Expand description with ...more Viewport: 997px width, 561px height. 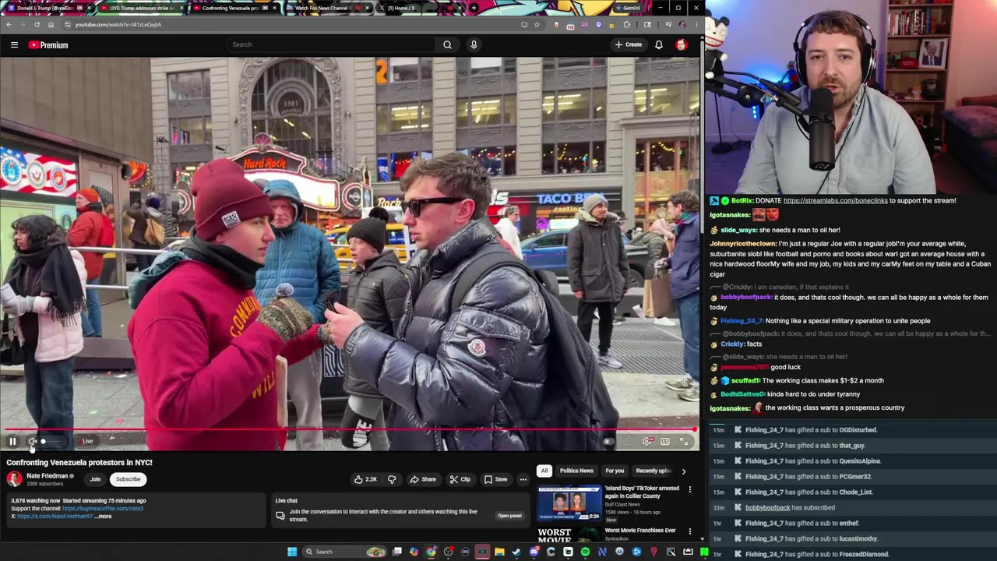coord(102,517)
